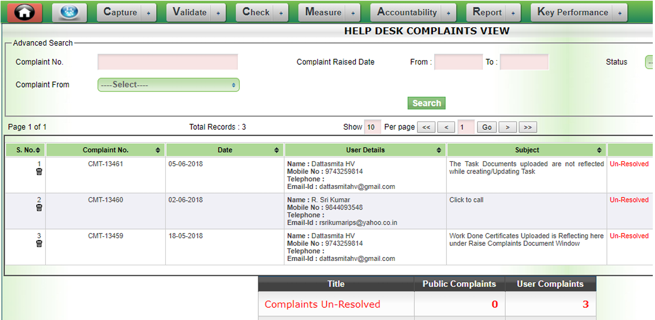The image size is (655, 320).
Task: Open the Report menu
Action: (493, 12)
